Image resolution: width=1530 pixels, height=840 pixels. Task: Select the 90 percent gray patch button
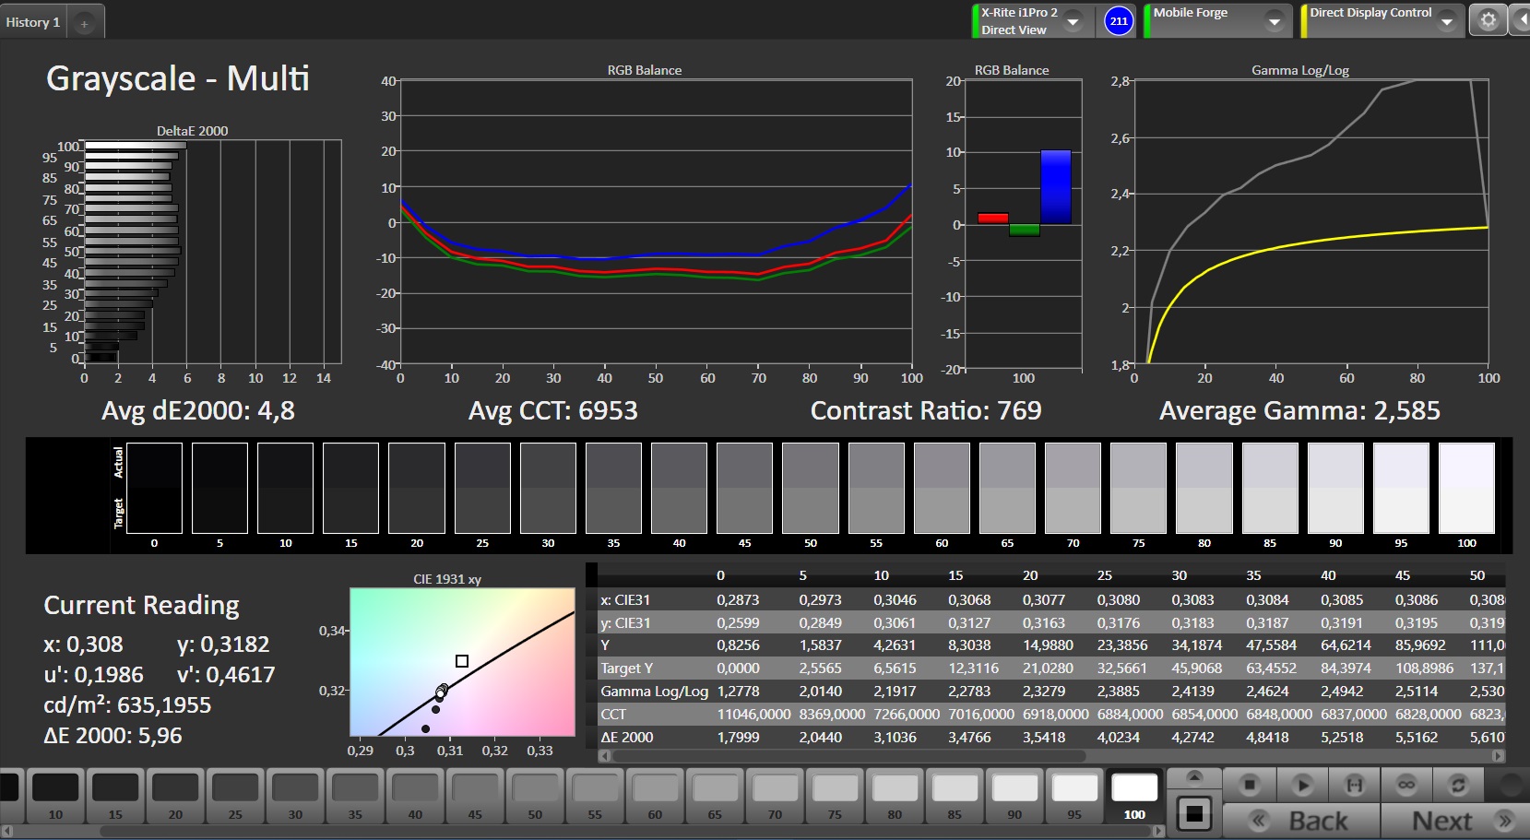click(x=1014, y=796)
